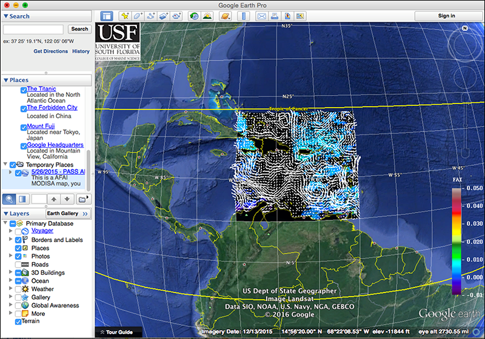
Task: Disable the Borders and Labels layer
Action: pos(18,240)
